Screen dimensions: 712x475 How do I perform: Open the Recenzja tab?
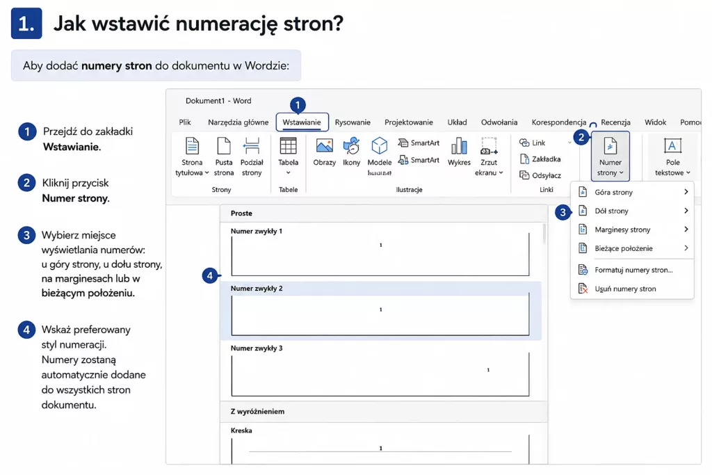(x=615, y=122)
